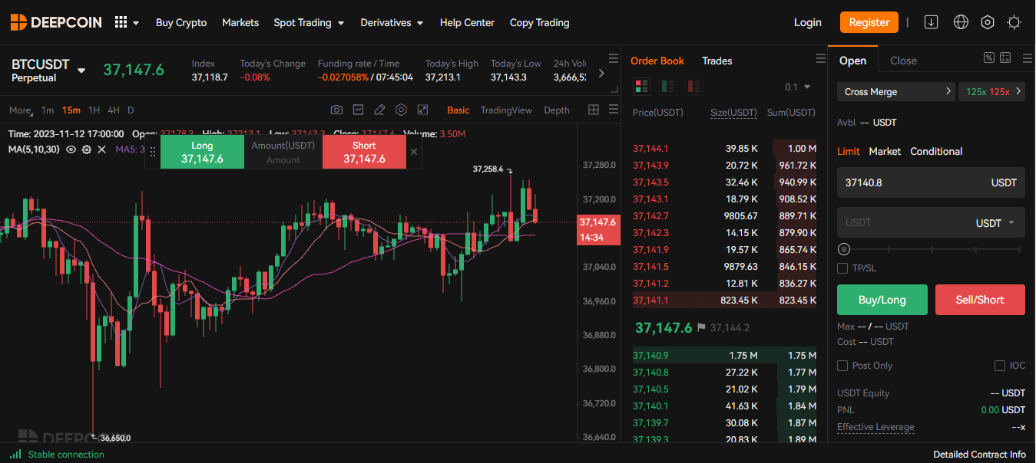Enable the Post Only checkbox
The height and width of the screenshot is (463, 1036).
coord(842,366)
